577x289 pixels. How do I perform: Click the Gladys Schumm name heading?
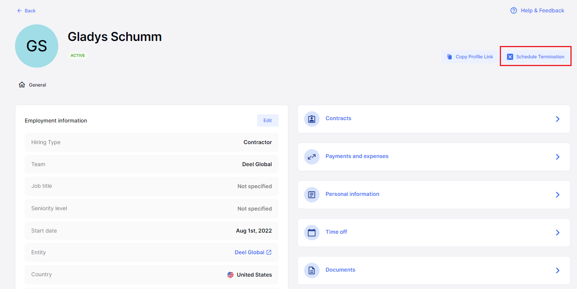(115, 37)
